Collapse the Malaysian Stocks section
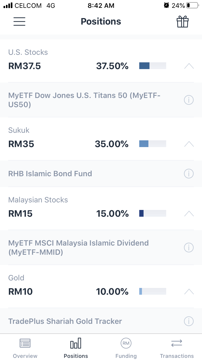202x360 pixels. 189,214
